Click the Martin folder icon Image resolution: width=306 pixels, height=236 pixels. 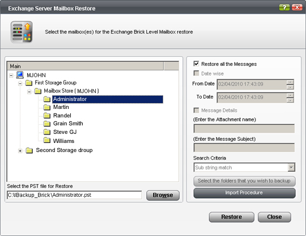click(47, 107)
